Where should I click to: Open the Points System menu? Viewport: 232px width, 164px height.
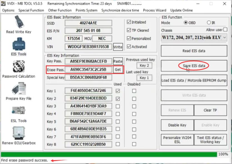click(86, 10)
